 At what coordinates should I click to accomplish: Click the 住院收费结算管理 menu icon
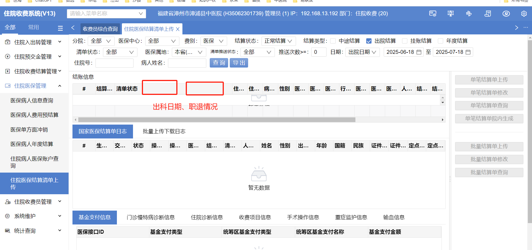pyautogui.click(x=8, y=71)
